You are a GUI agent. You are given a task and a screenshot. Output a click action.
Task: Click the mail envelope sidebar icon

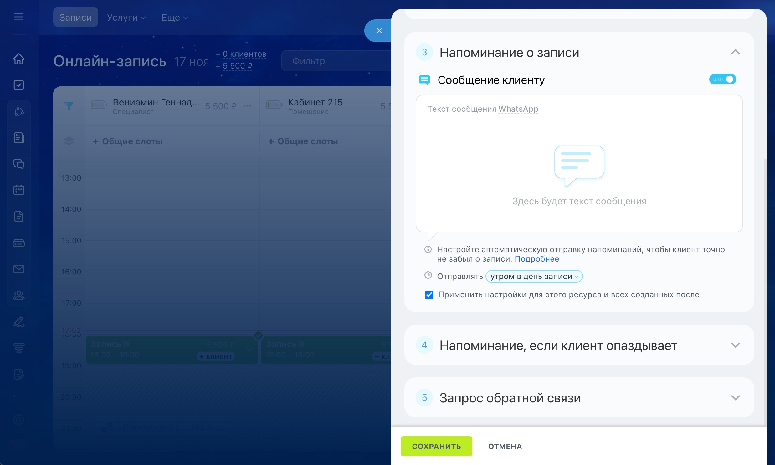(19, 269)
